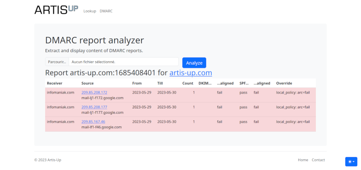Open IP link 209.85.208.177
The image size is (361, 170).
[94, 107]
